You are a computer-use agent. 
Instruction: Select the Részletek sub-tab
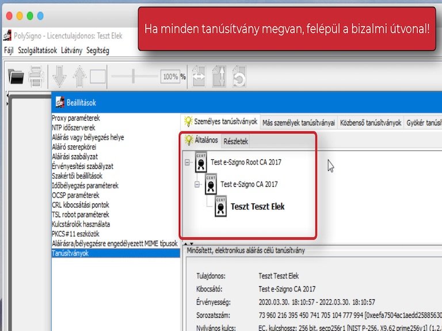[x=235, y=141]
